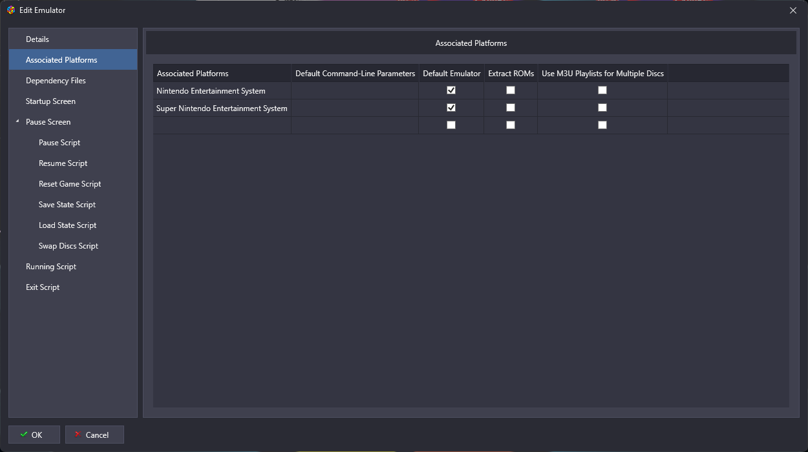This screenshot has height=452, width=808.
Task: Open the Running Script page
Action: coord(73,267)
